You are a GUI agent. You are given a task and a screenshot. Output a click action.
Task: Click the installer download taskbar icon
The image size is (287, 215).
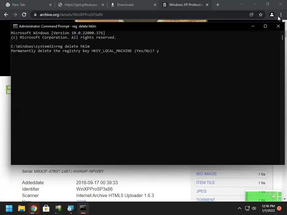[x=58, y=208]
